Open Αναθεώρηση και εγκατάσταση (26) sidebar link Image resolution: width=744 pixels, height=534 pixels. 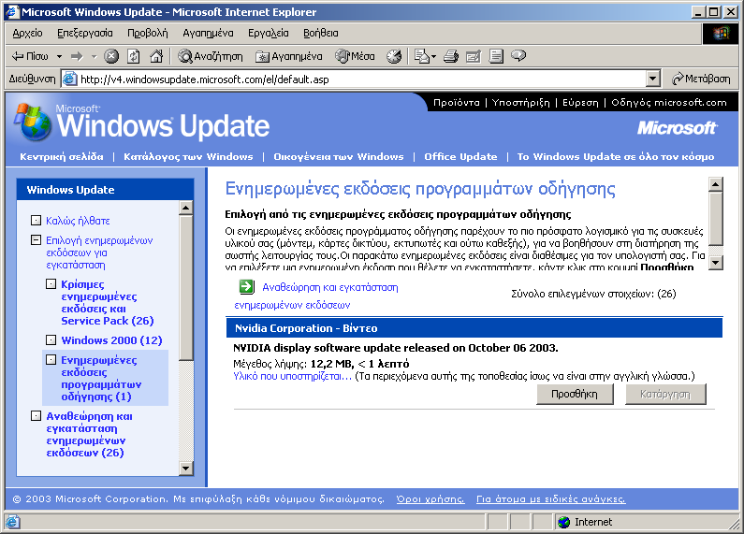pos(89,435)
